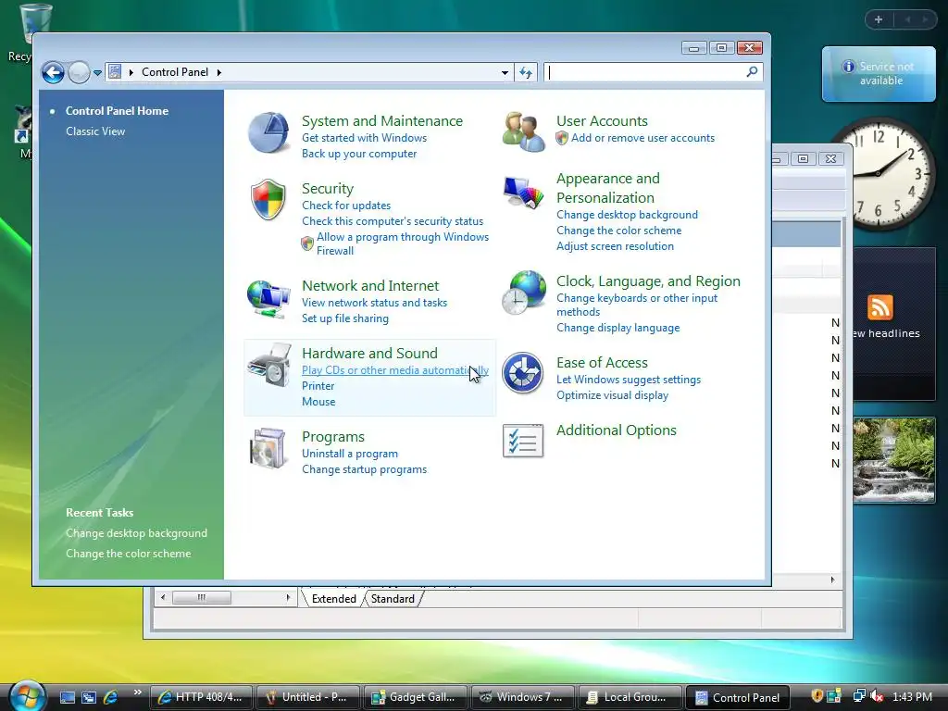Open the Network and Internet globe icon

(268, 299)
